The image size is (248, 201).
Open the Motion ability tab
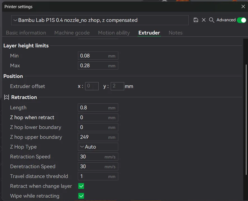[114, 33]
